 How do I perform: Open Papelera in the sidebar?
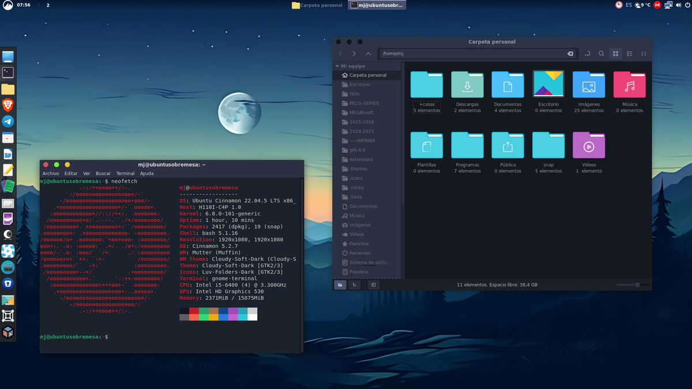[367, 272]
